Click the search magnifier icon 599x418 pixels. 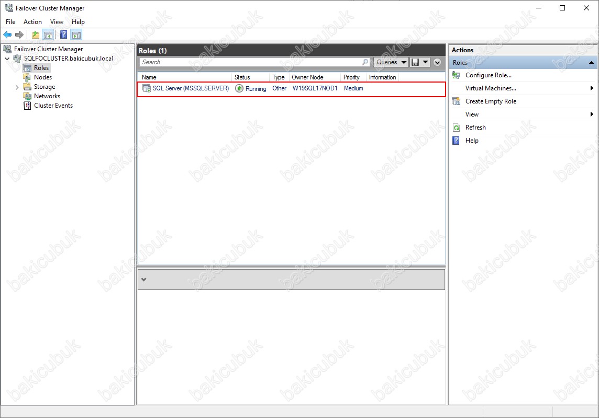click(365, 62)
